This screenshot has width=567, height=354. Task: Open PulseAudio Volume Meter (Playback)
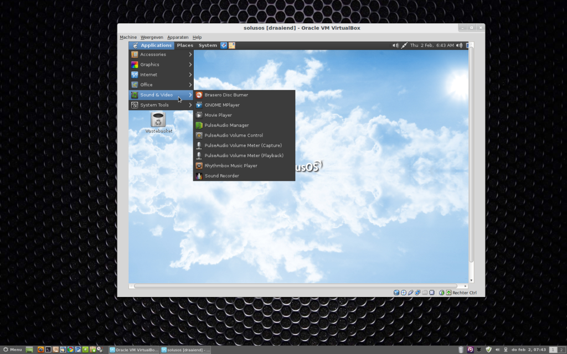coord(244,155)
